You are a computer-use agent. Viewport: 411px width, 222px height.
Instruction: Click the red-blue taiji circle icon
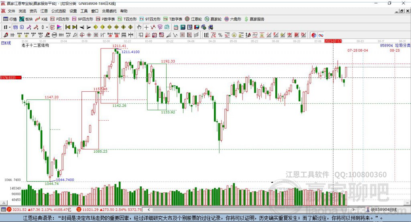point(313,35)
